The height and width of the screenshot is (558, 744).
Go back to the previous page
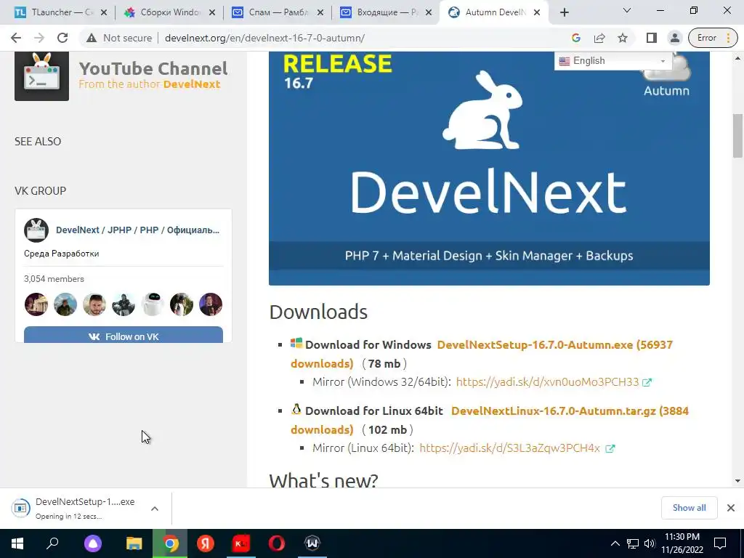click(x=16, y=38)
